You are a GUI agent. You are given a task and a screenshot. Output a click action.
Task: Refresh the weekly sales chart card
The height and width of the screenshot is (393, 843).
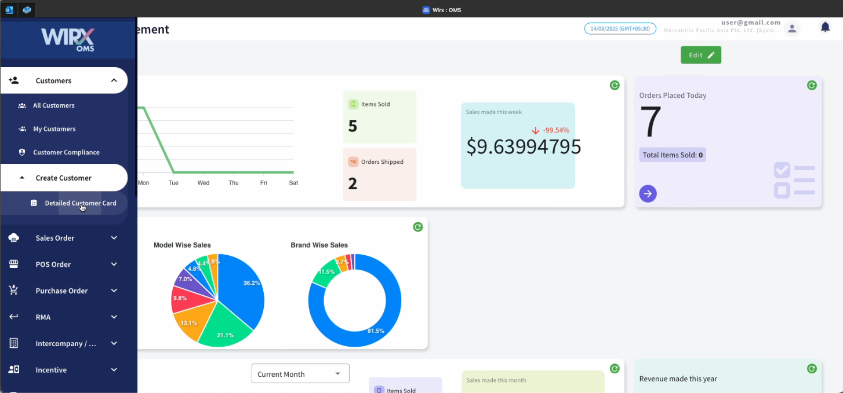(x=615, y=85)
